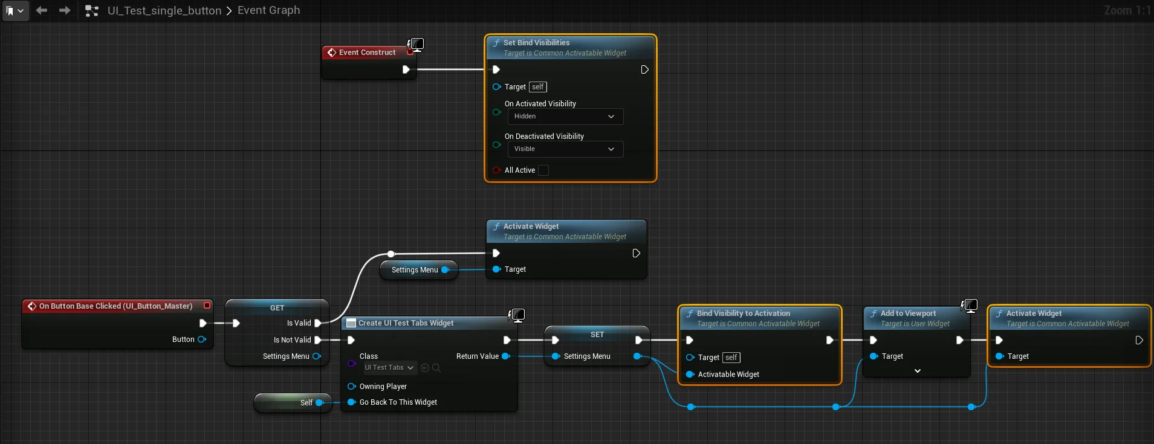Select right Activate Widget node title

tap(1034, 314)
